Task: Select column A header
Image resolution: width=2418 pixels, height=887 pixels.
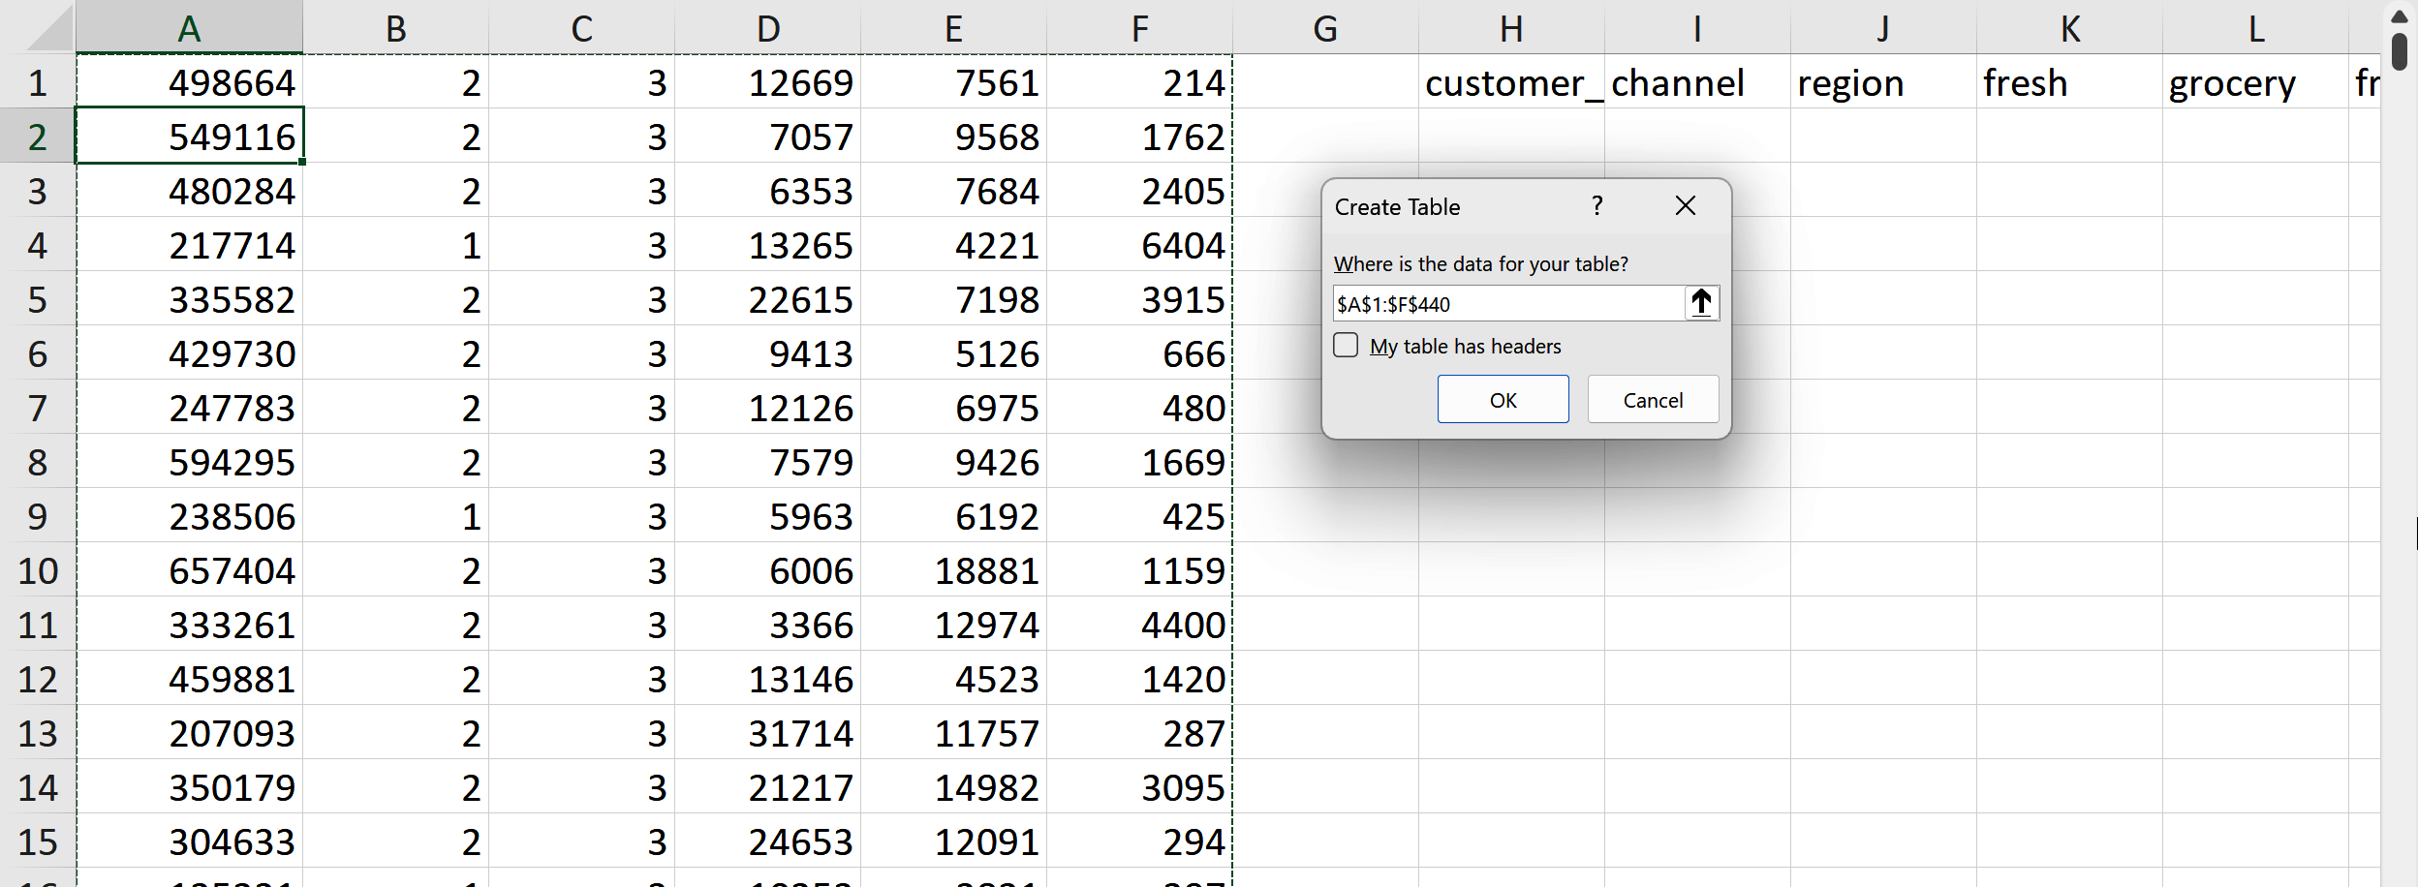Action: [x=190, y=28]
